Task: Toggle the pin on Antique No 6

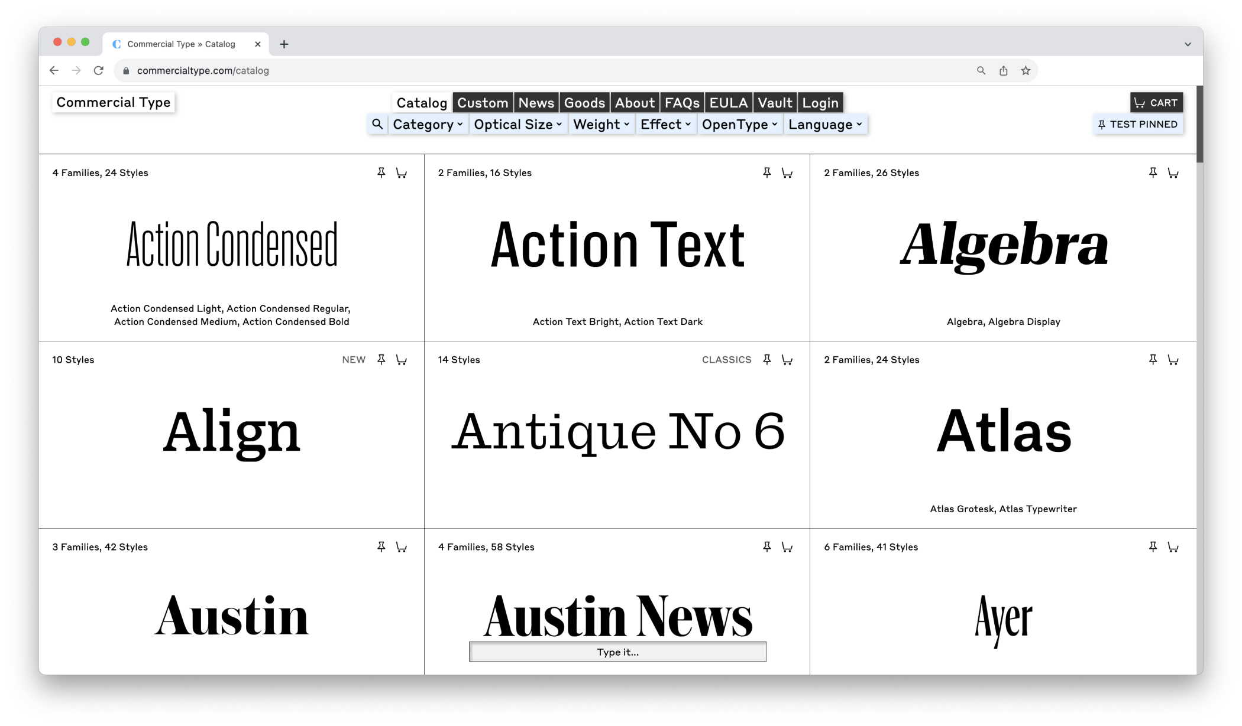Action: pos(767,359)
